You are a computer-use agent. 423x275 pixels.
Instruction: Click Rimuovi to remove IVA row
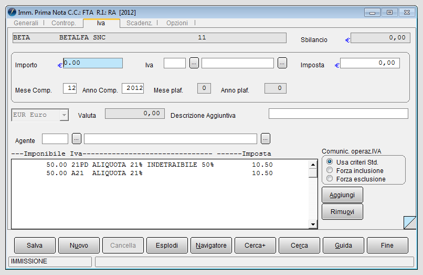click(342, 212)
